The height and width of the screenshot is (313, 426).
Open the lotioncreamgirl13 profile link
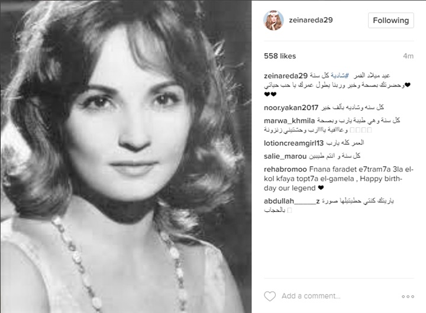tap(293, 143)
